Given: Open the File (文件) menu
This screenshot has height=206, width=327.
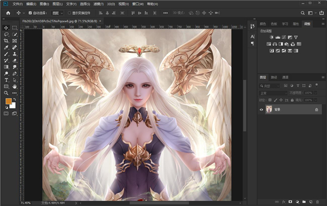Looking at the screenshot, I should pos(17,4).
